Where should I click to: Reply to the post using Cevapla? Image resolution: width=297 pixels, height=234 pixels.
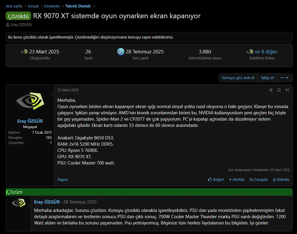258,180
